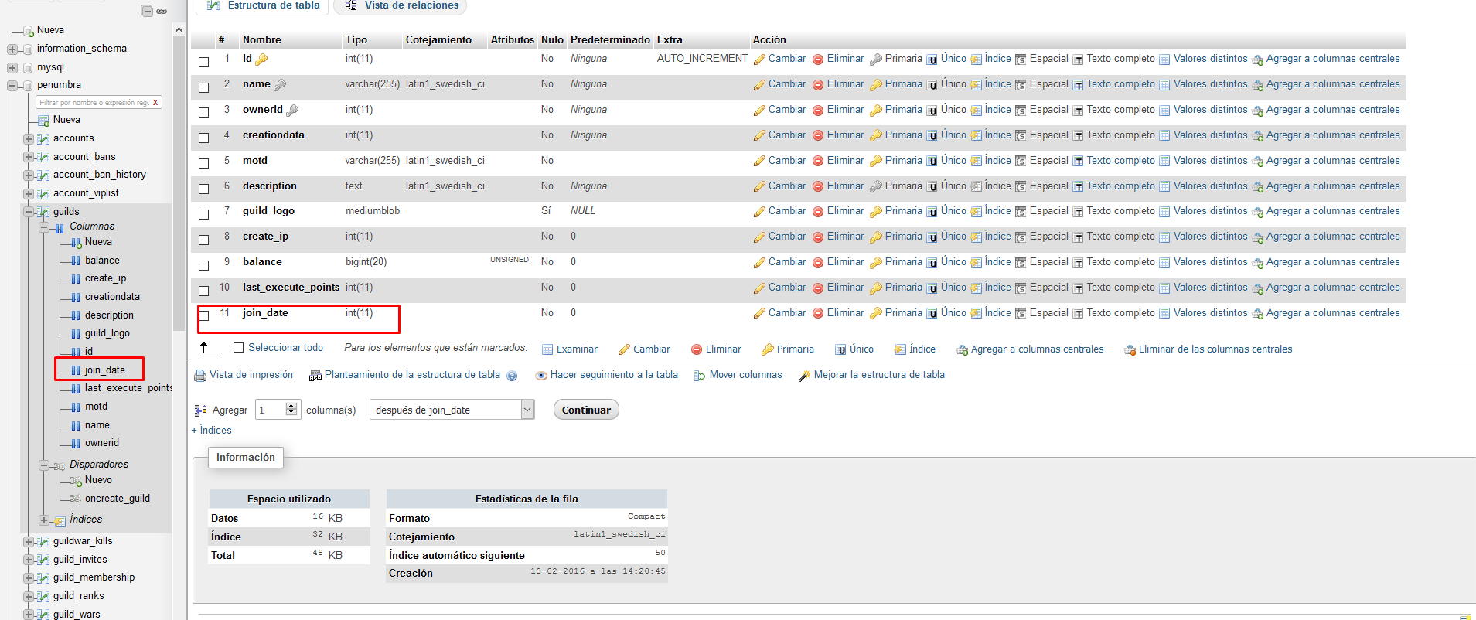Collapse the penumbra database node
The height and width of the screenshot is (620, 1476).
point(12,85)
